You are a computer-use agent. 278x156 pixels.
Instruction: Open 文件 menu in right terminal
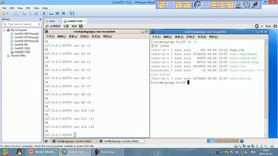[156, 37]
